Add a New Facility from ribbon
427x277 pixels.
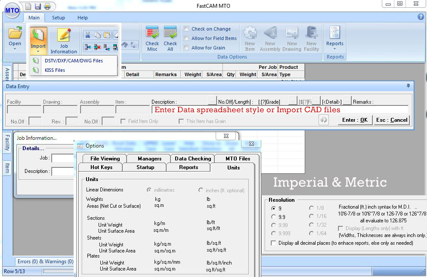(x=311, y=39)
